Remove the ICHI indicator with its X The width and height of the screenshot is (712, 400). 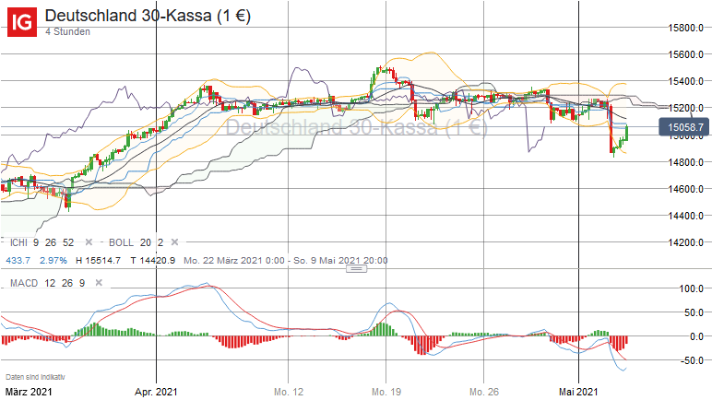pyautogui.click(x=89, y=242)
